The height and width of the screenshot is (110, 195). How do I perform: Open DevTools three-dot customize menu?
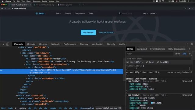click(187, 44)
